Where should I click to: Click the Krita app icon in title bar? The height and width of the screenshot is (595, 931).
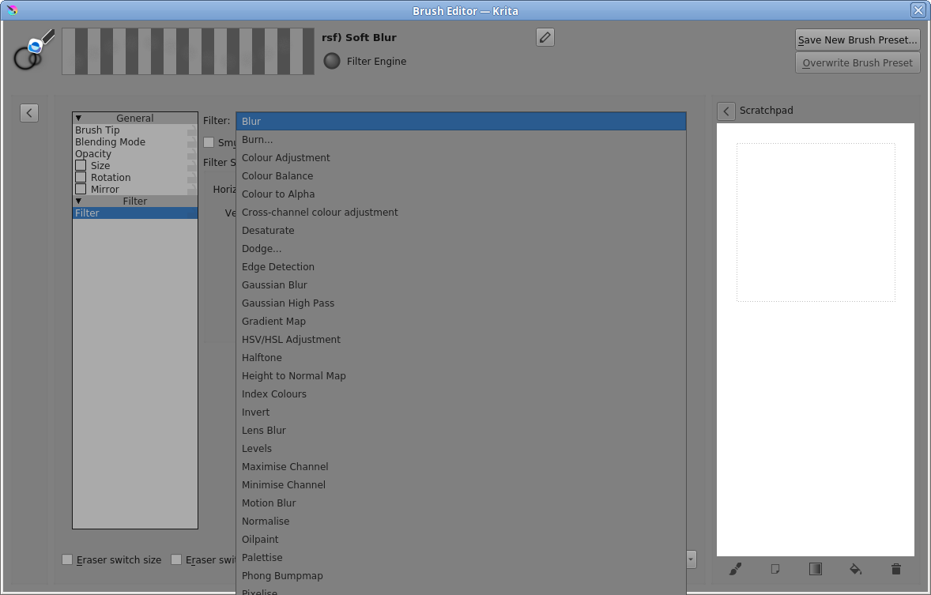point(11,10)
